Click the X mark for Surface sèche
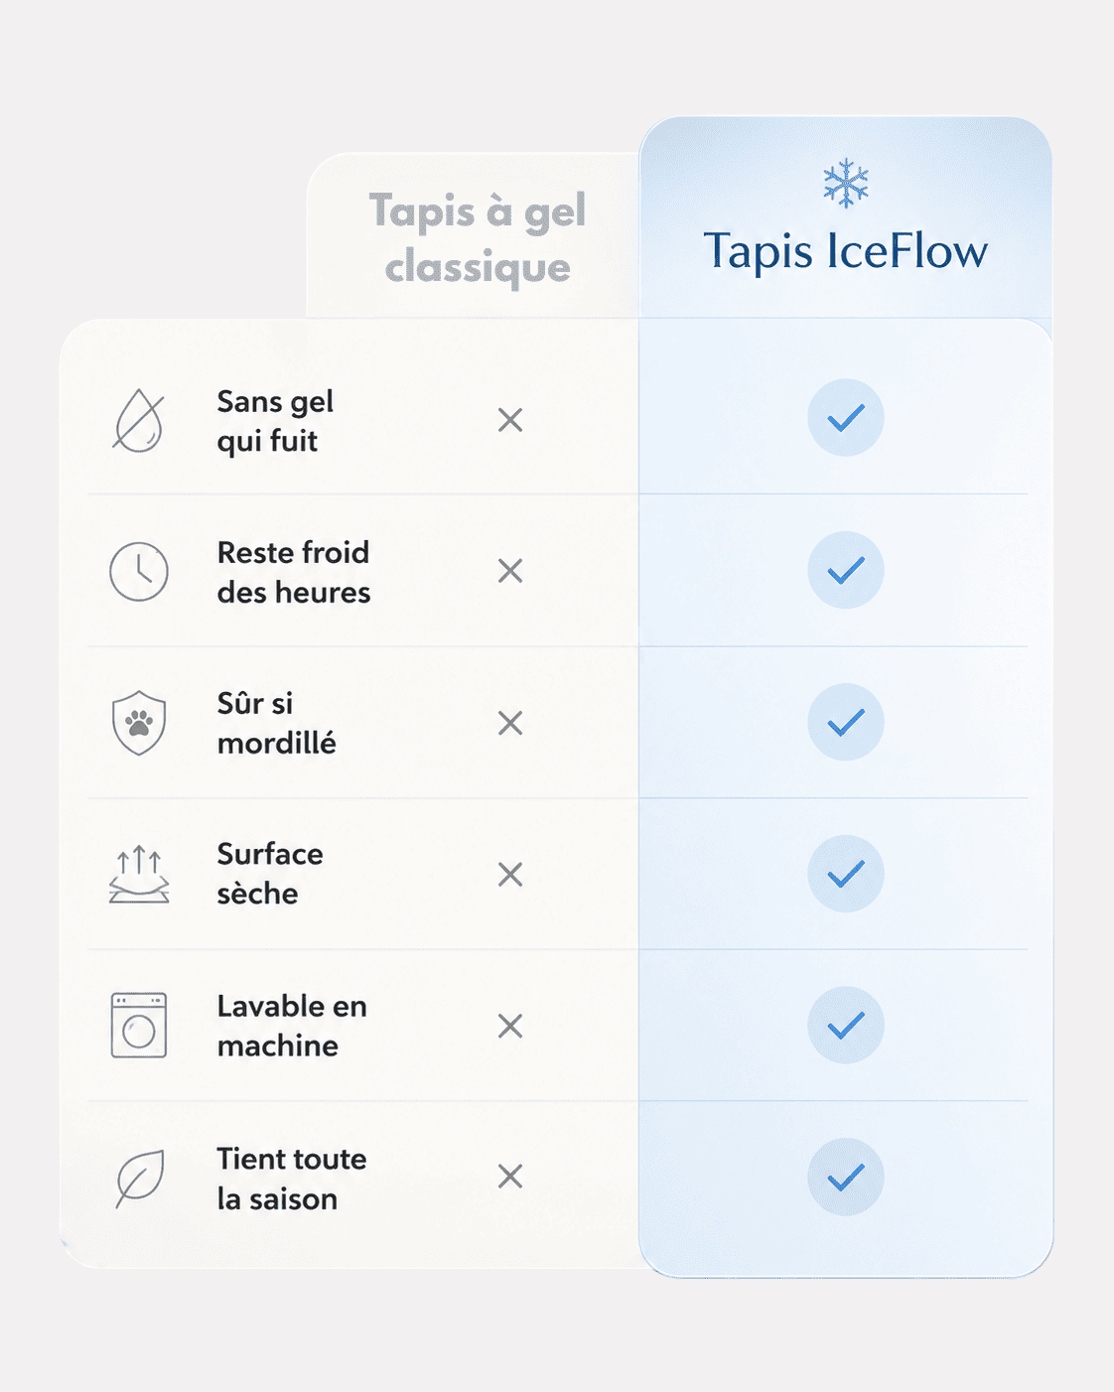The height and width of the screenshot is (1392, 1114). pyautogui.click(x=510, y=875)
